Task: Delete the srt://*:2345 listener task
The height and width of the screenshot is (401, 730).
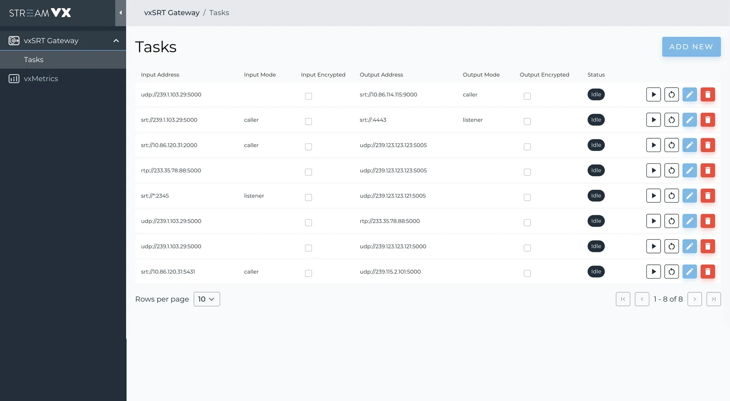Action: pyautogui.click(x=708, y=195)
